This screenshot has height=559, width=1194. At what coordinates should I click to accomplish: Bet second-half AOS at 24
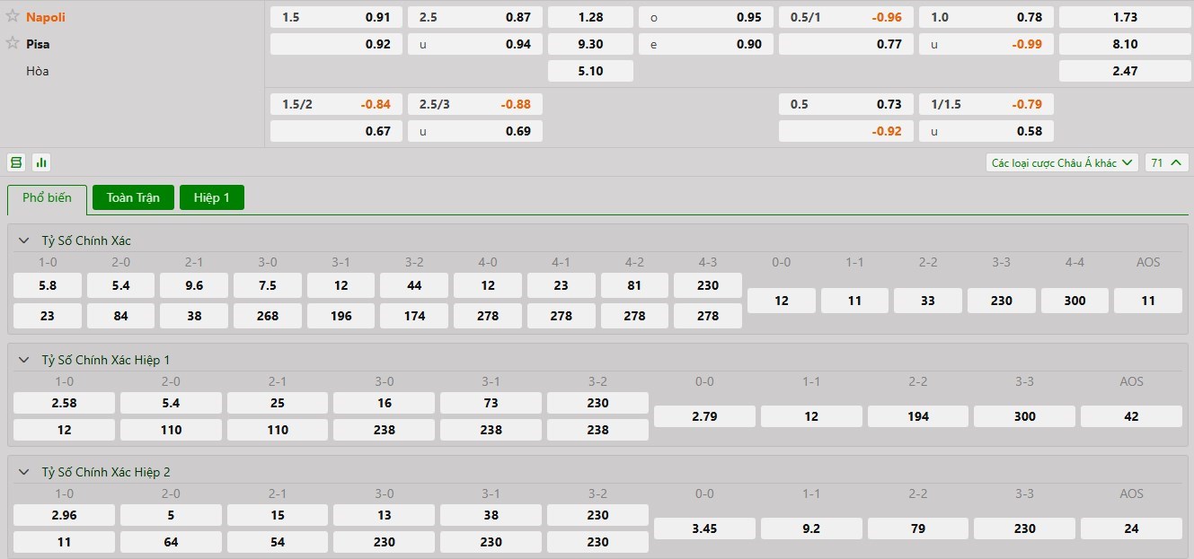1132,528
